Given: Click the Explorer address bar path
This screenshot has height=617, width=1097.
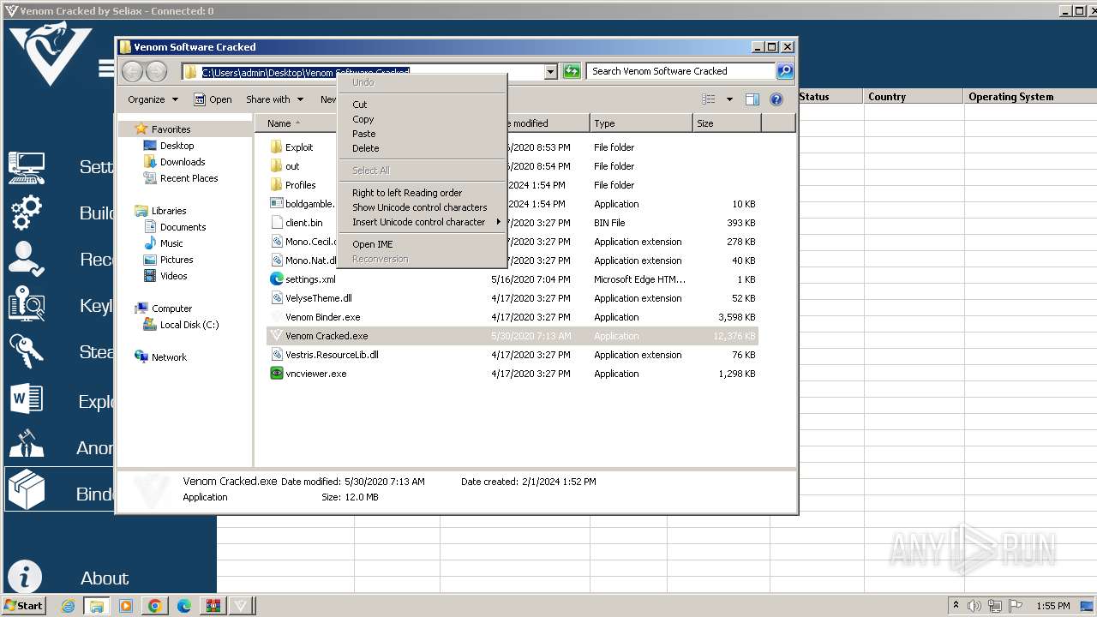Looking at the screenshot, I should [306, 72].
